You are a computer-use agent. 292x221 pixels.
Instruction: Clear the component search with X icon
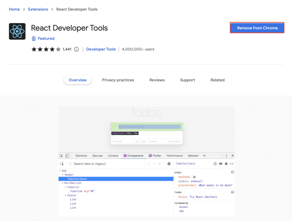click(x=160, y=164)
